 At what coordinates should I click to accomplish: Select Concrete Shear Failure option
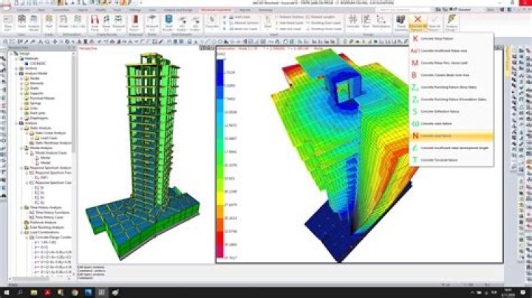point(443,38)
